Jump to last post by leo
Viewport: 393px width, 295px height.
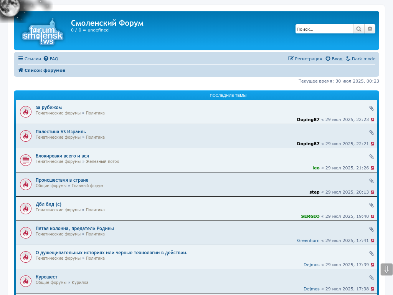click(372, 168)
